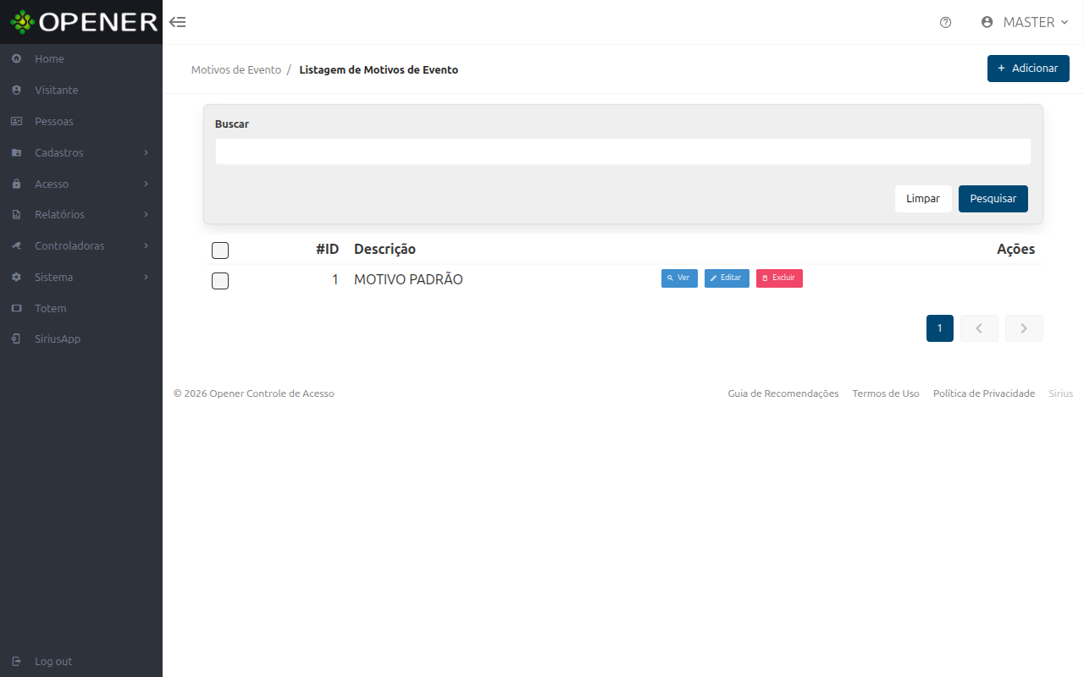Click the Cadastros folder icon
This screenshot has height=677, width=1084.
(x=16, y=152)
